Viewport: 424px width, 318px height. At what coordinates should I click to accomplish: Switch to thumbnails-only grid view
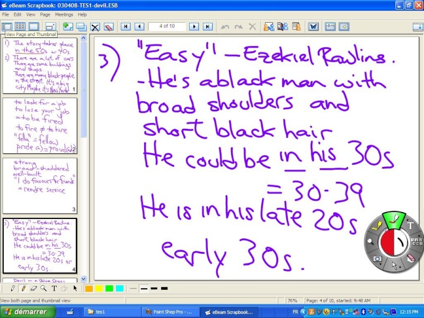20,26
